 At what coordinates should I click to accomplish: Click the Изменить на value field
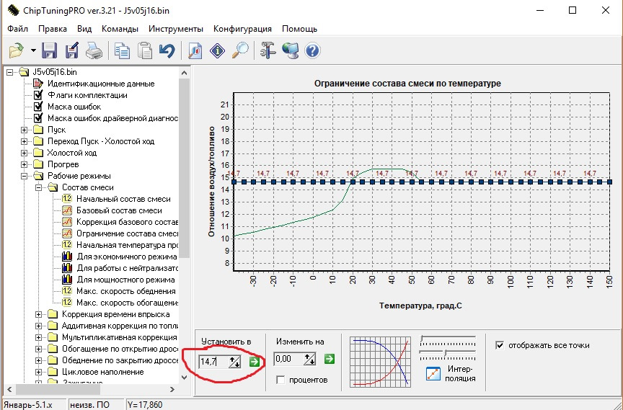(x=288, y=360)
